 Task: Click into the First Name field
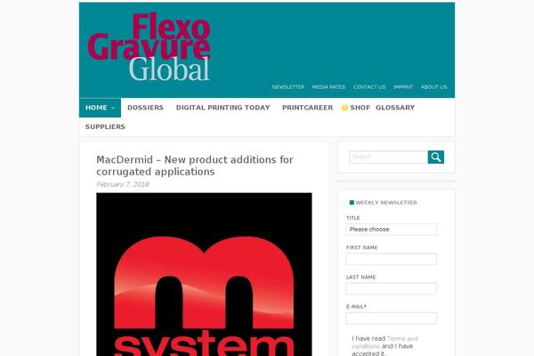391,259
